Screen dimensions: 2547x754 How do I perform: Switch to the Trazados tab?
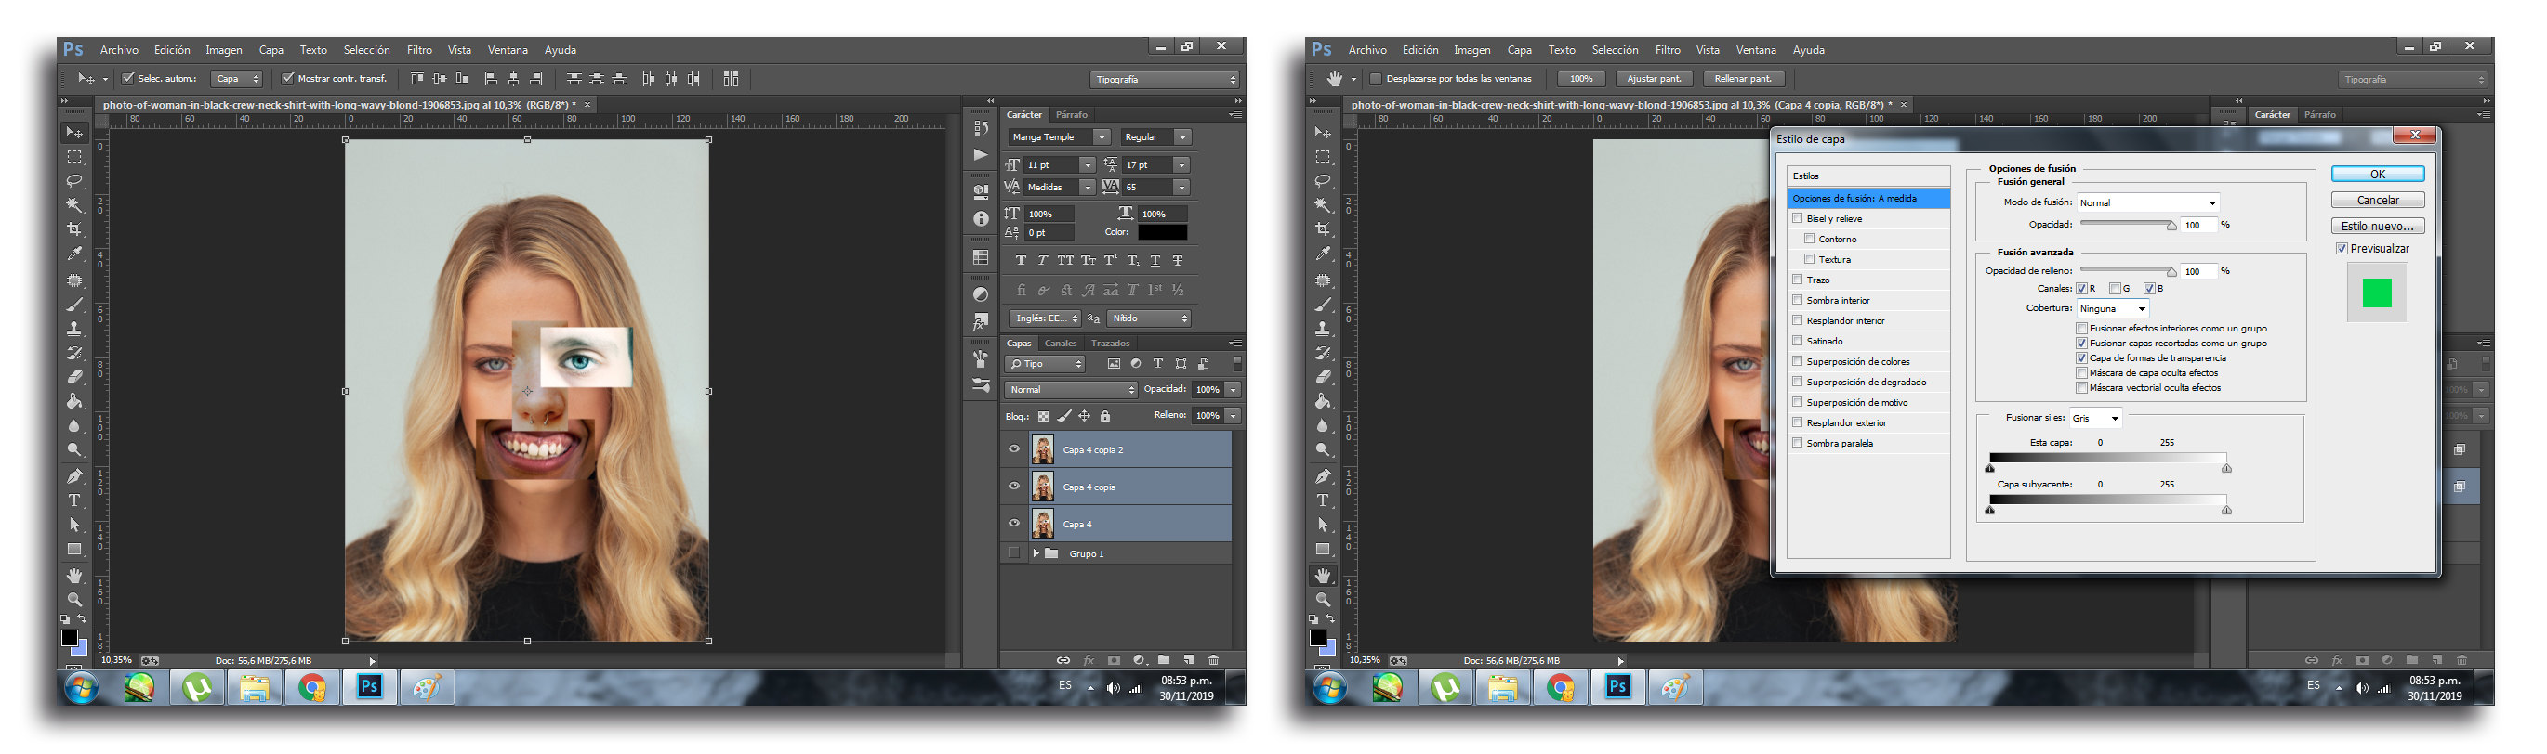tap(1110, 344)
